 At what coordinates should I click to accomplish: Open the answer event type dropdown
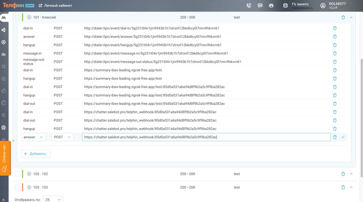pyautogui.click(x=33, y=137)
